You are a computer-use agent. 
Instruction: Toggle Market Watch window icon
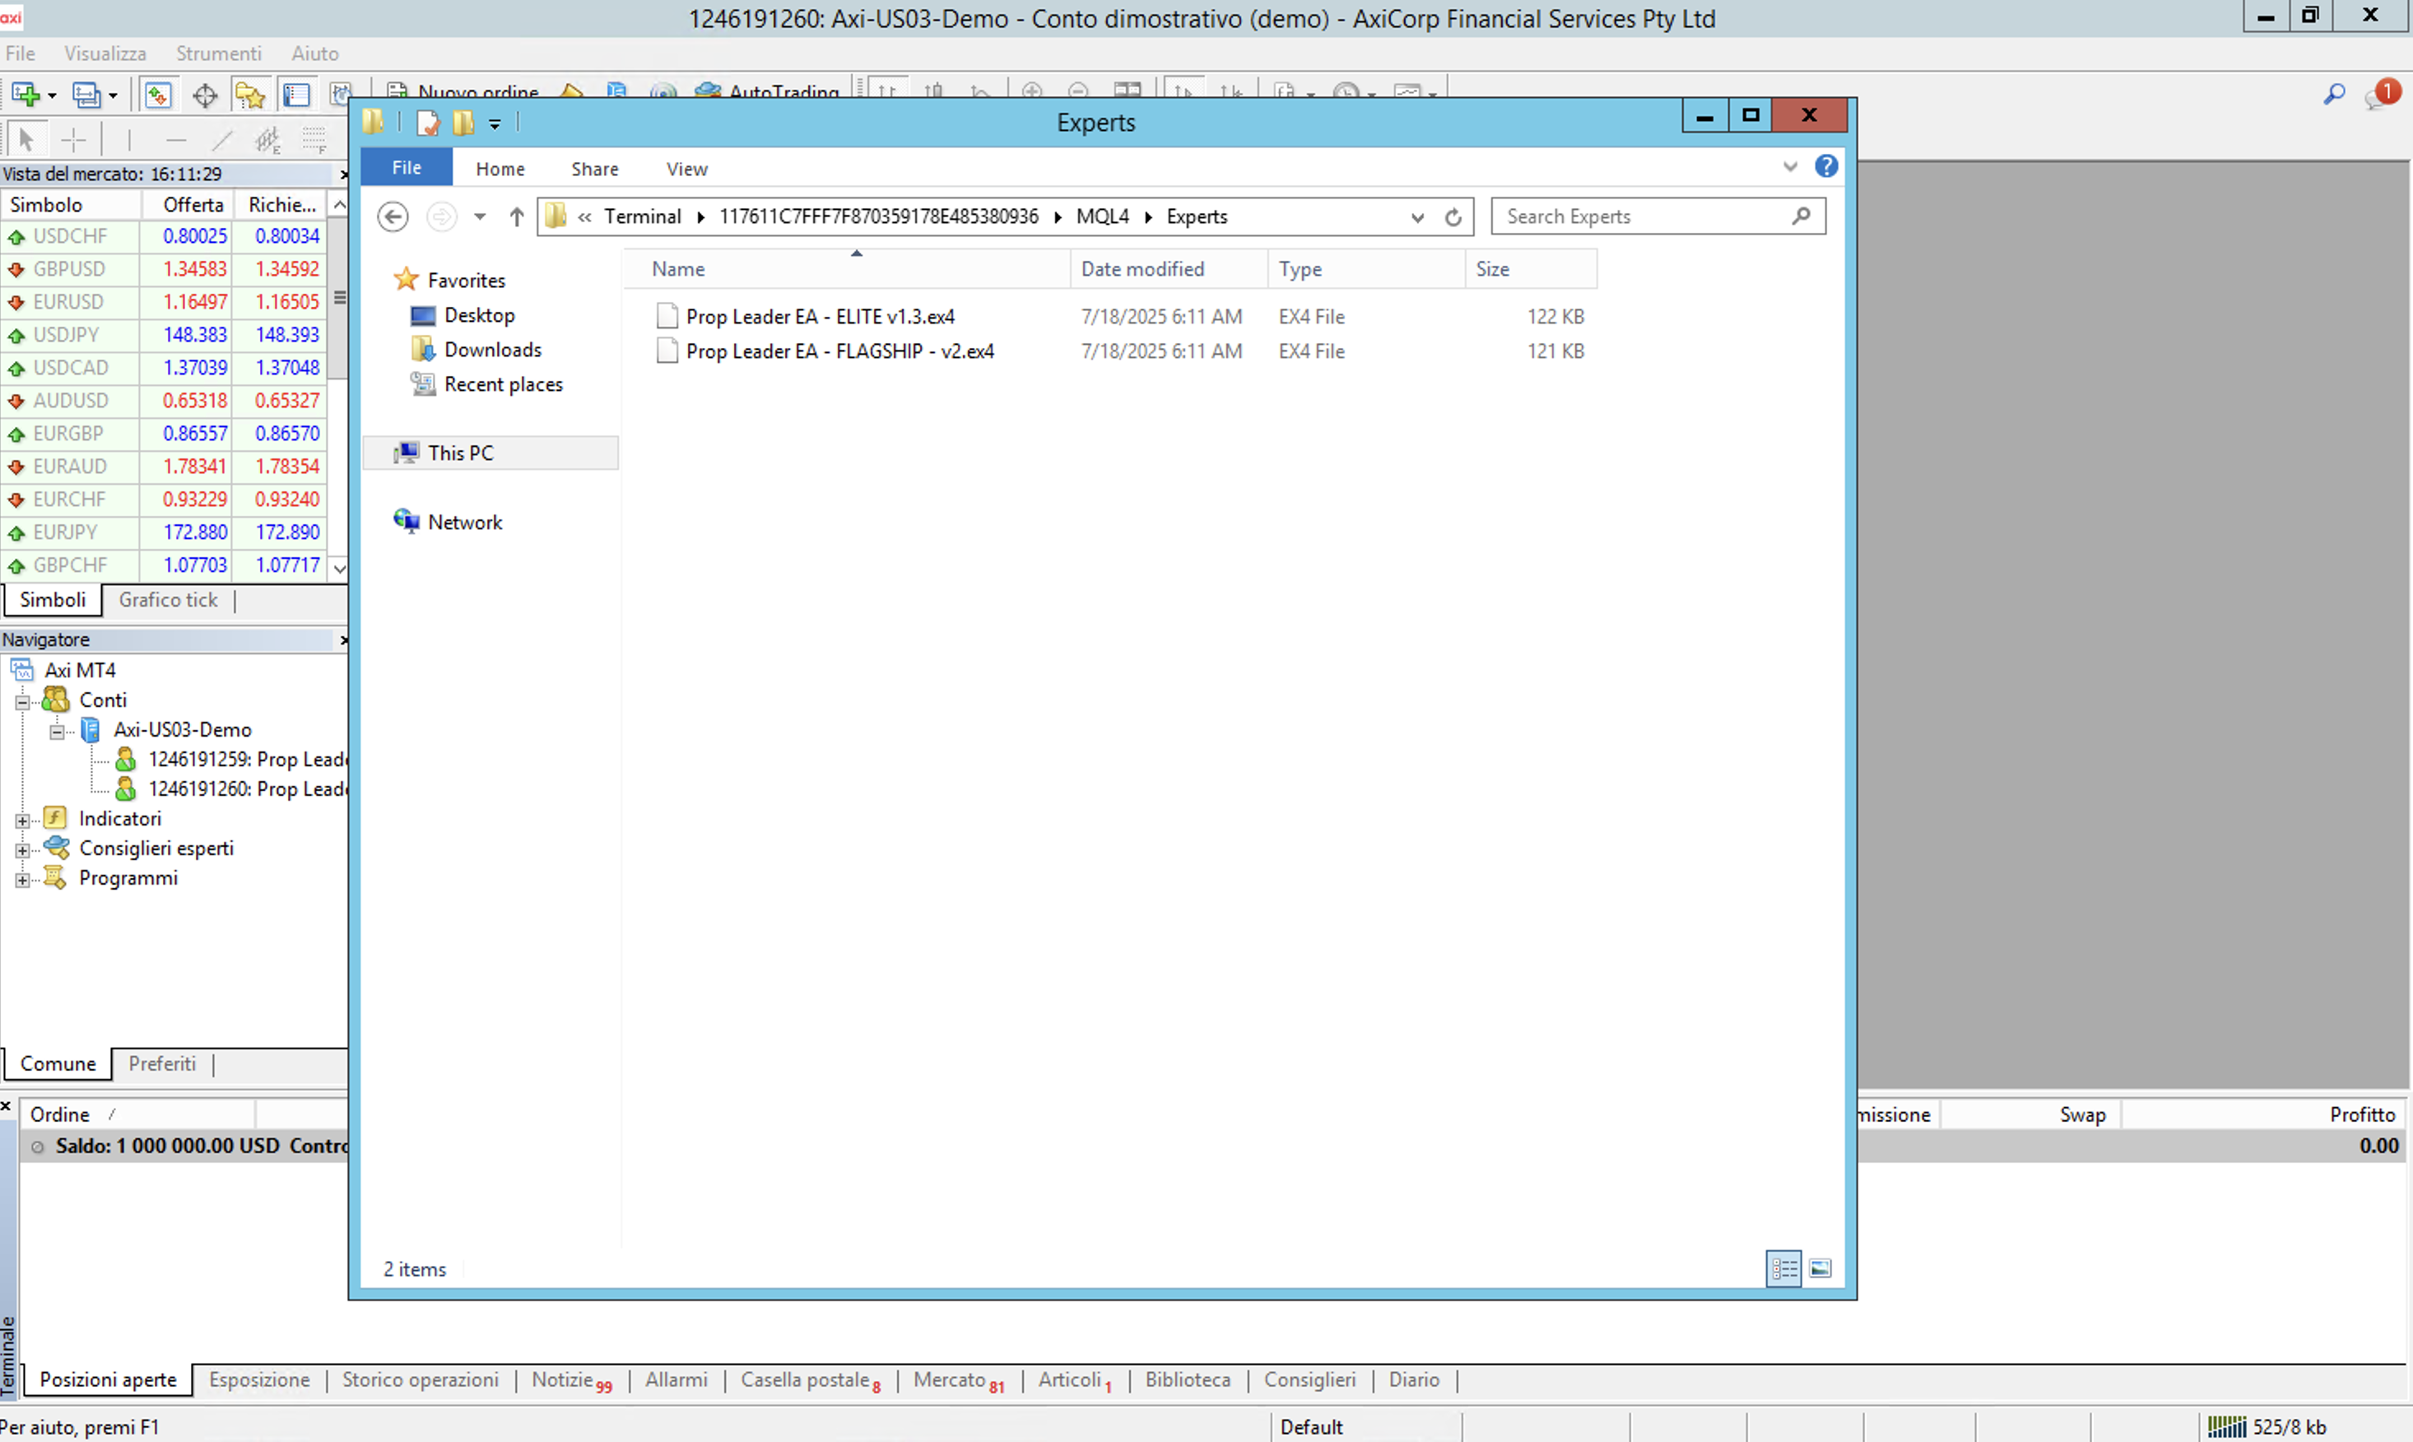[x=157, y=95]
